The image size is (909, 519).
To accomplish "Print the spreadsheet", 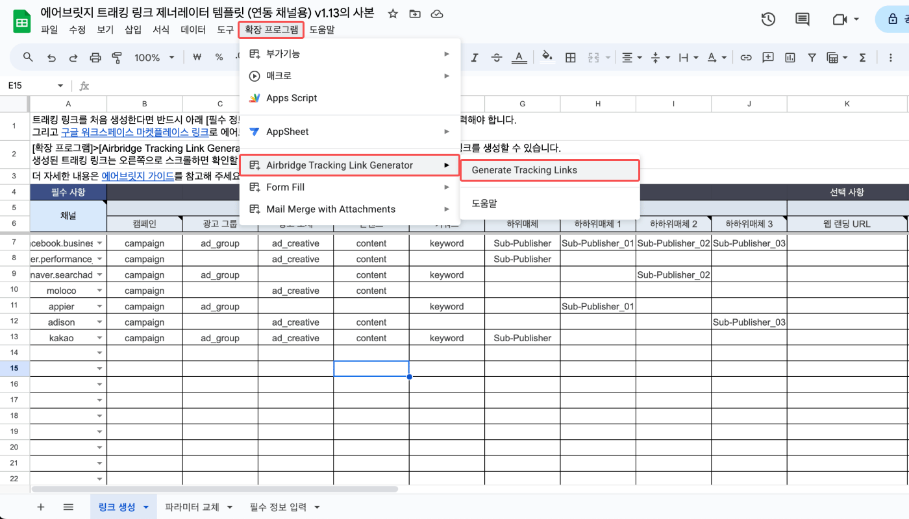I will (x=95, y=58).
